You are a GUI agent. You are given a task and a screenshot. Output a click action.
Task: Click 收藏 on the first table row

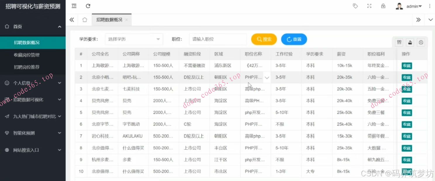(407, 65)
